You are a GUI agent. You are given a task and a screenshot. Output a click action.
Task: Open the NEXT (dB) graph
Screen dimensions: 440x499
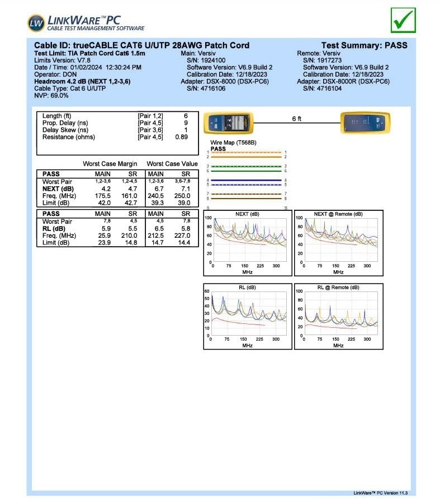247,242
